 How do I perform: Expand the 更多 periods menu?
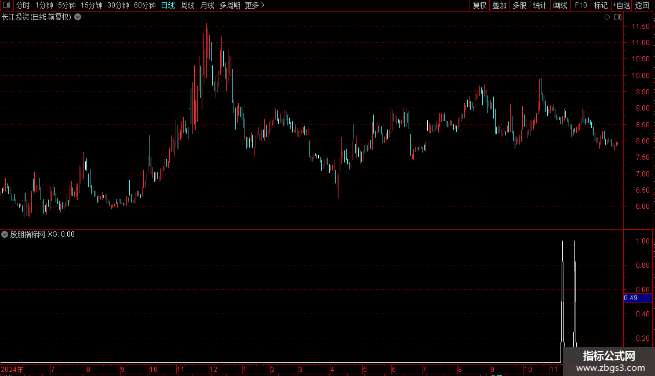tap(254, 5)
